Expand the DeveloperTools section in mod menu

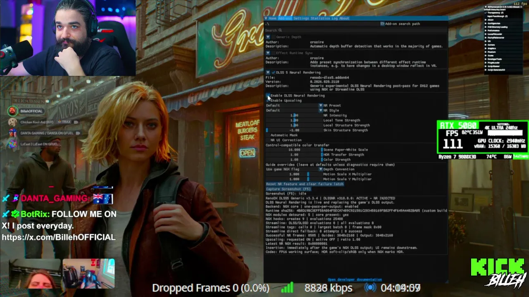(x=494, y=59)
